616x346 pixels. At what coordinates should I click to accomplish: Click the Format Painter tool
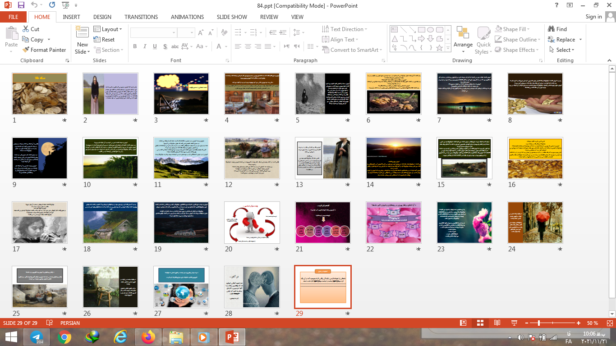coord(44,50)
